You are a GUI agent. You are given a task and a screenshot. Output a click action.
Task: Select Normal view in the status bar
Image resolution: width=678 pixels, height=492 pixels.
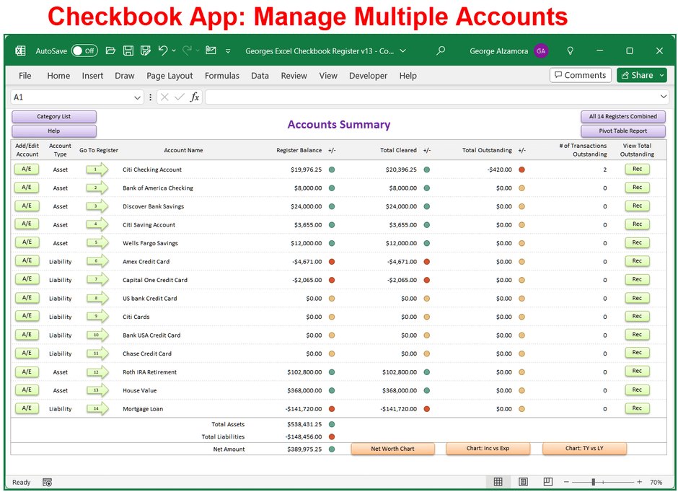[498, 482]
